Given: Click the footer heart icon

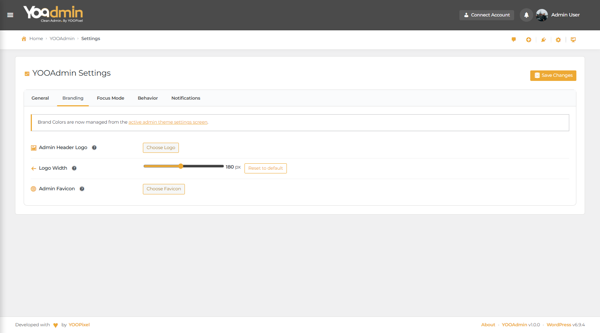Looking at the screenshot, I should tap(55, 325).
